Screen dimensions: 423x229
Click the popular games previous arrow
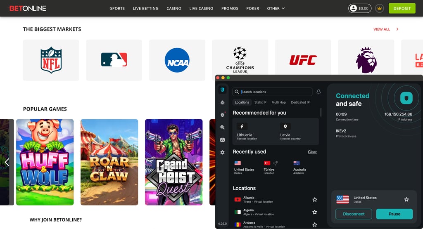(7, 162)
